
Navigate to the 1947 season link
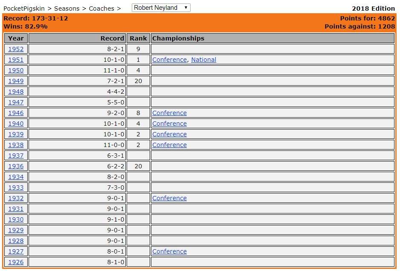click(x=16, y=102)
